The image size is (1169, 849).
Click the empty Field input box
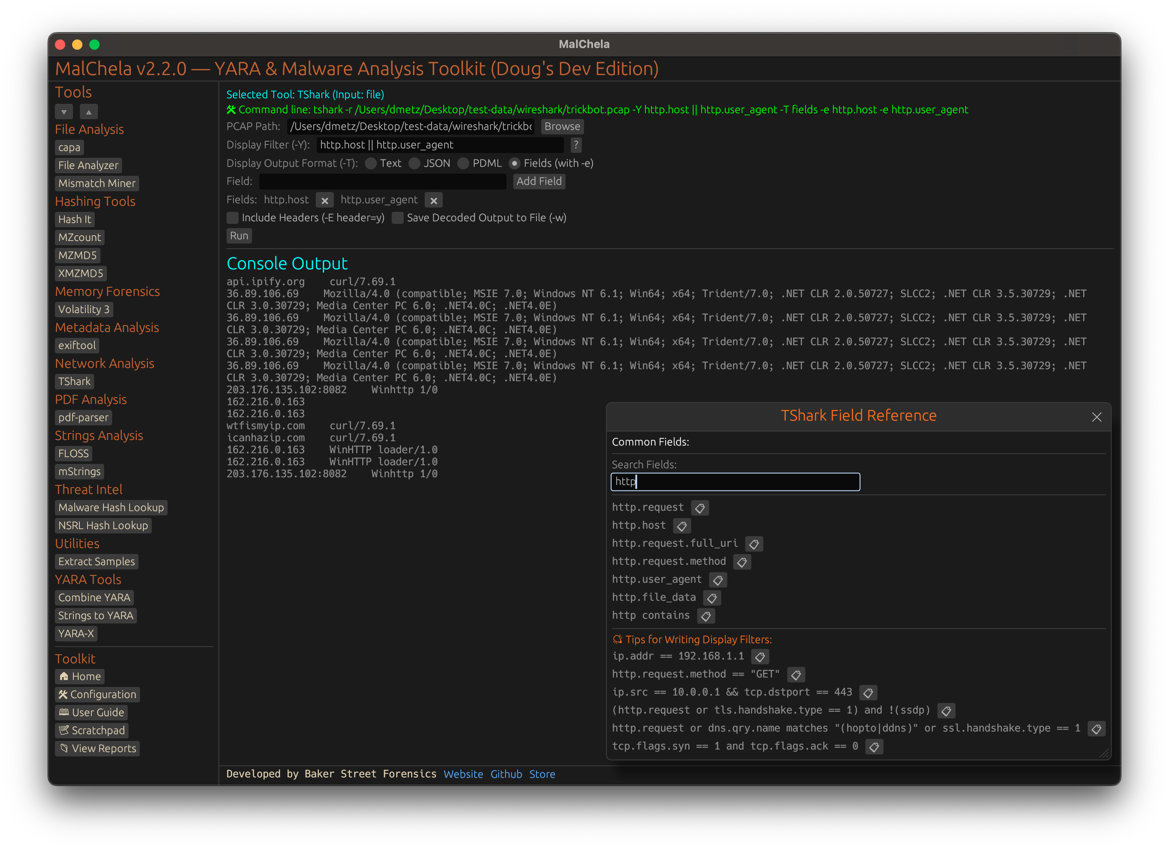click(382, 181)
